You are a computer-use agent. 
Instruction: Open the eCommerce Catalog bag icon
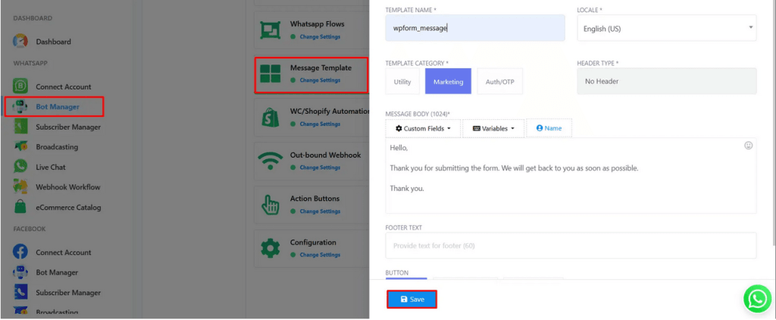[x=20, y=206]
